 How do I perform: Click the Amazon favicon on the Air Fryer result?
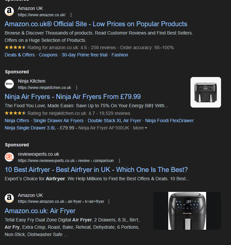coord(9,198)
